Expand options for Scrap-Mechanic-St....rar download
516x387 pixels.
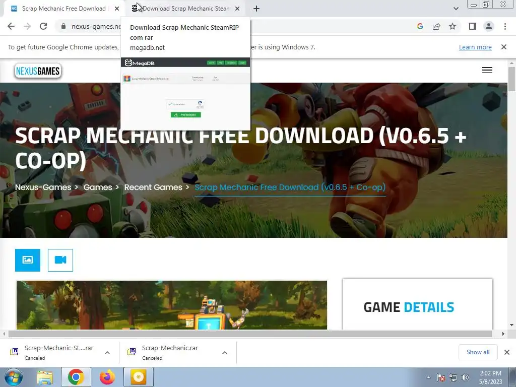point(107,353)
